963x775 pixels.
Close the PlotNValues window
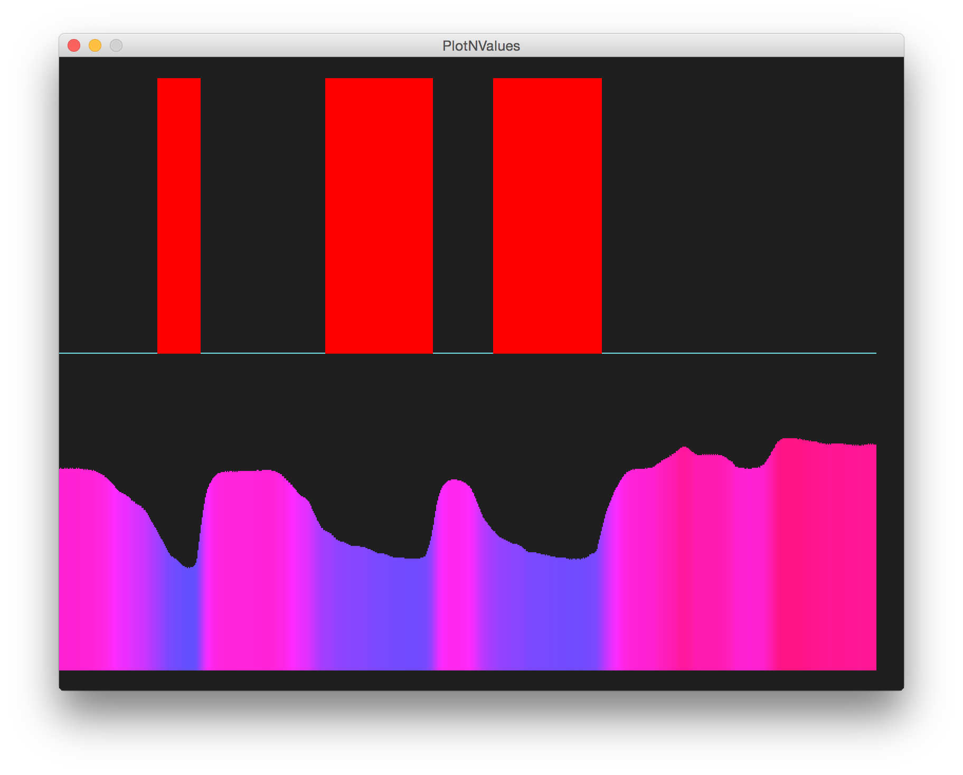[x=74, y=45]
